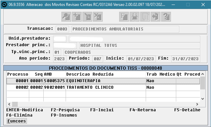This screenshot has width=211, height=127.
Task: Click the Trab Medico column header
Action: click(161, 74)
